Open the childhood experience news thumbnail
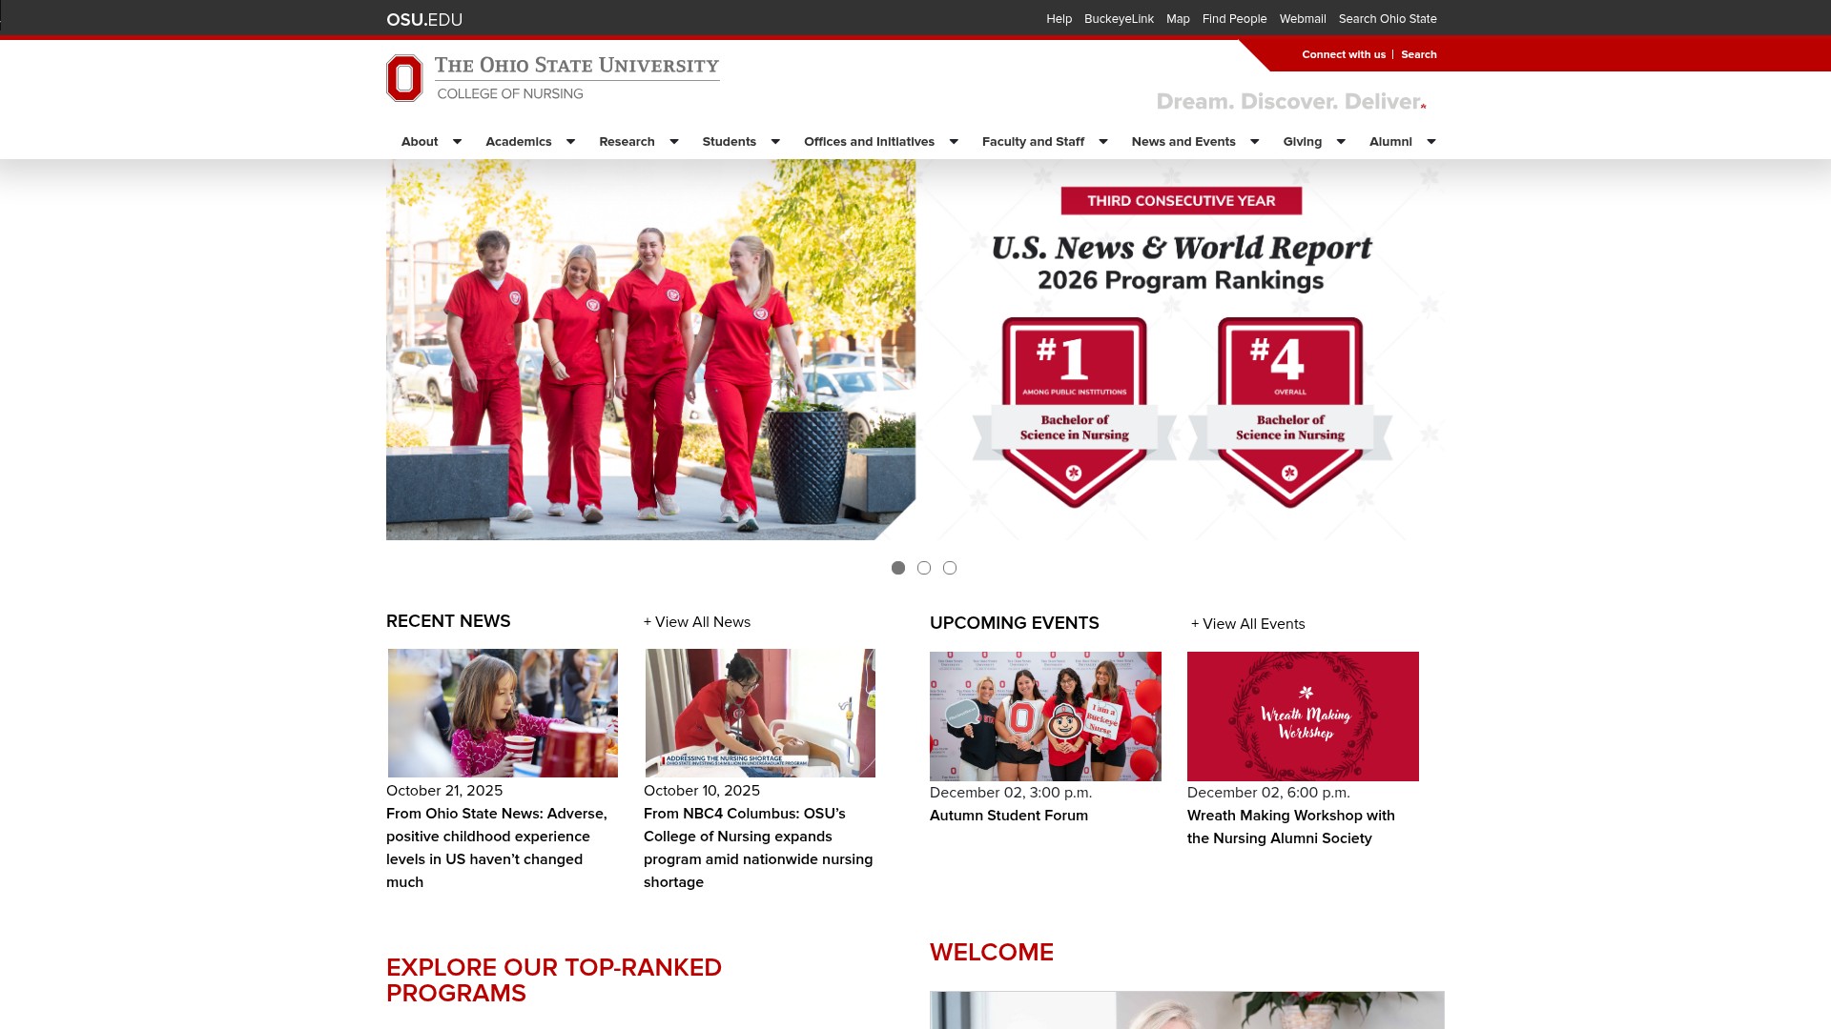Viewport: 1831px width, 1029px height. (x=503, y=714)
